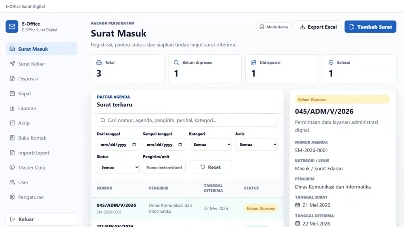
Task: Click the Total card showing 3
Action: click(x=127, y=69)
